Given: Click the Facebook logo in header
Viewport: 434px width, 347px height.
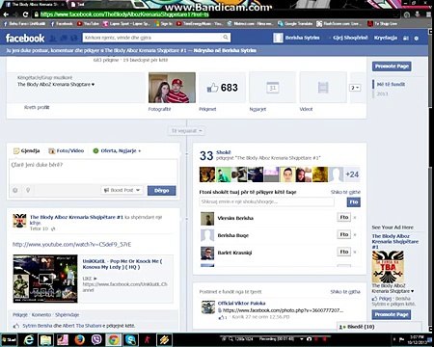Looking at the screenshot, I should [25, 39].
